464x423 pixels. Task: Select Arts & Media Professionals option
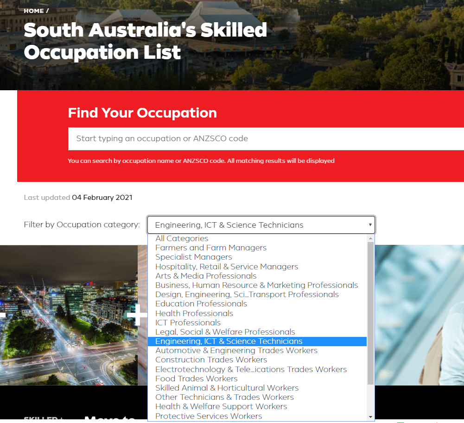click(x=206, y=276)
